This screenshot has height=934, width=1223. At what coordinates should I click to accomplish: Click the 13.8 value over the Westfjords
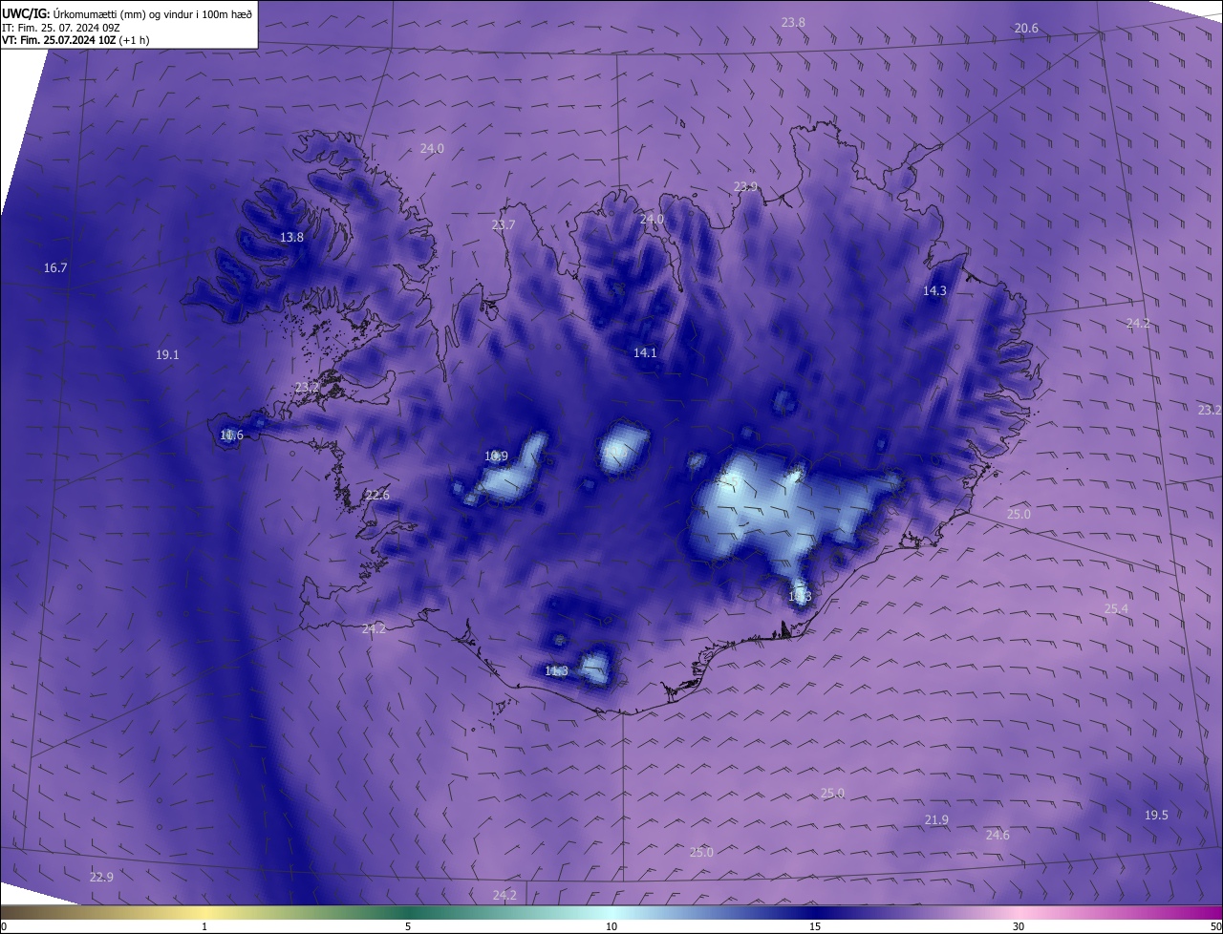[291, 237]
